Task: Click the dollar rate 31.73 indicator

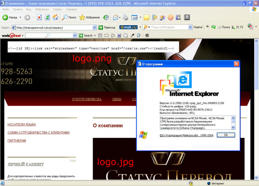Action: (237, 27)
